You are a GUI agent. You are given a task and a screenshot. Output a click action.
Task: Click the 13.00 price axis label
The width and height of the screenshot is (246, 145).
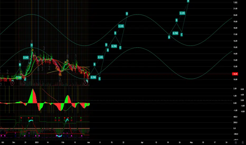(235, 60)
